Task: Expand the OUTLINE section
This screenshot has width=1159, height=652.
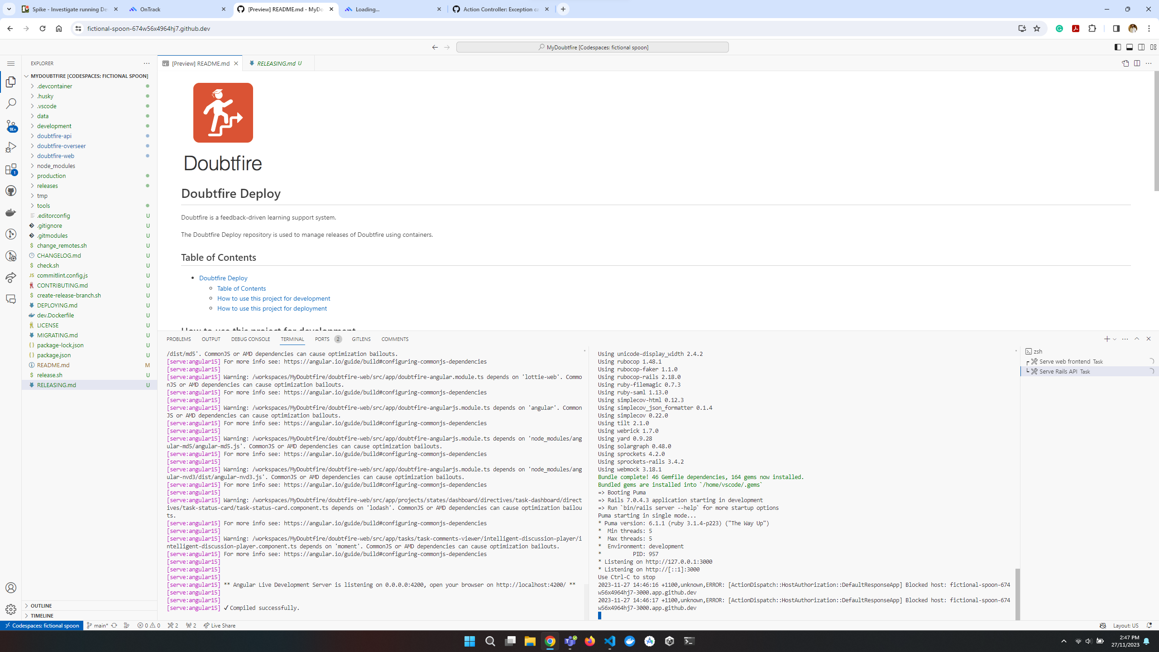Action: tap(41, 605)
